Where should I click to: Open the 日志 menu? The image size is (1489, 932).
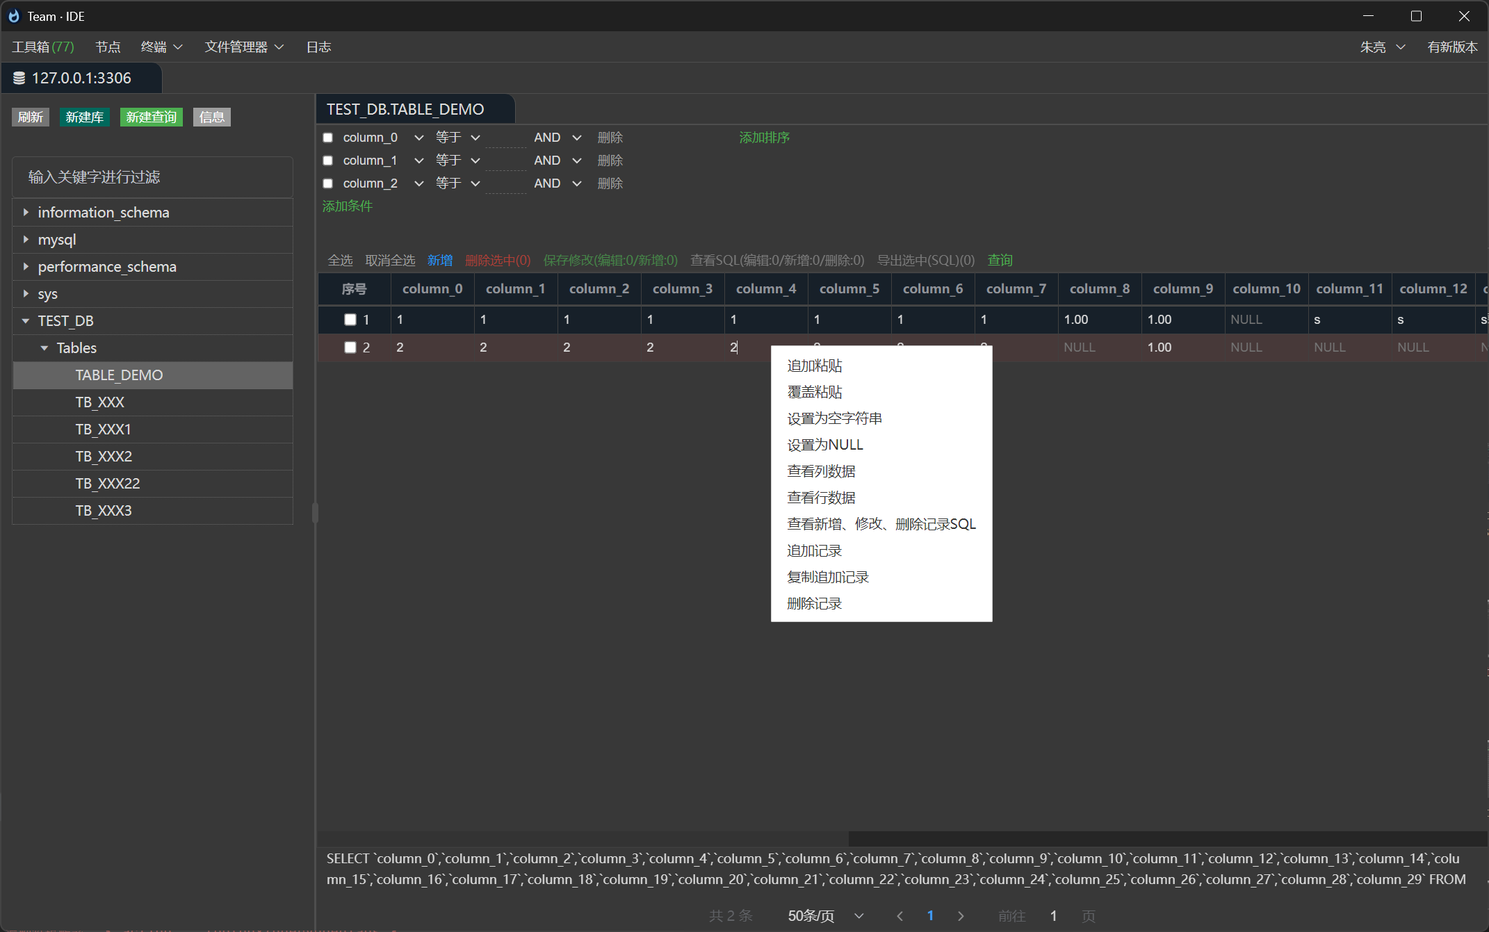pos(318,47)
